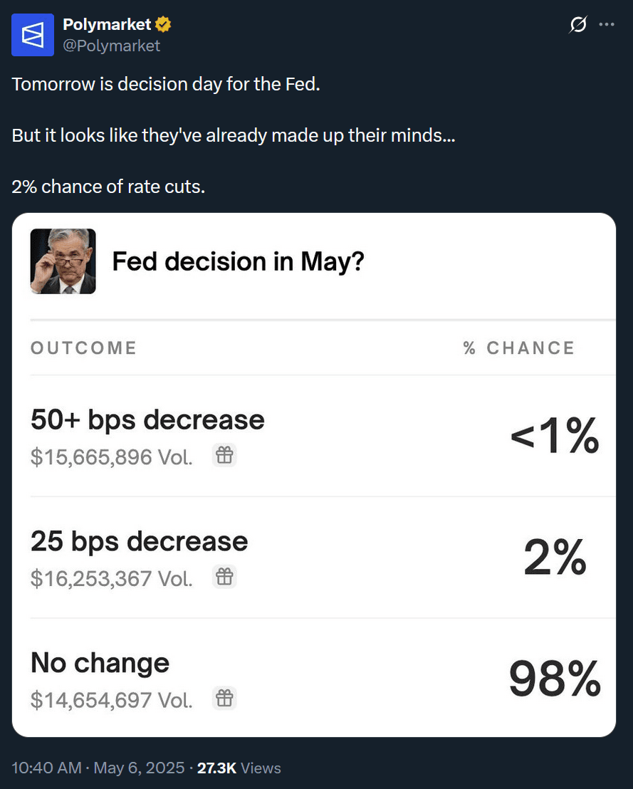Screen dimensions: 633x789
Task: Open the three-dot more options menu
Action: pos(607,25)
